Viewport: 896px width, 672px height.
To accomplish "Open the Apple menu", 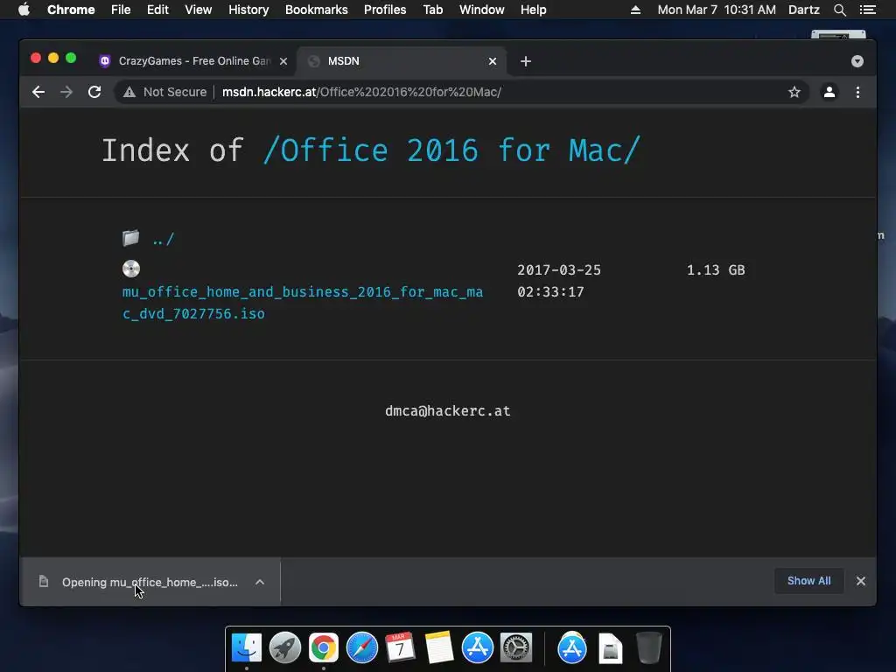I will point(24,10).
